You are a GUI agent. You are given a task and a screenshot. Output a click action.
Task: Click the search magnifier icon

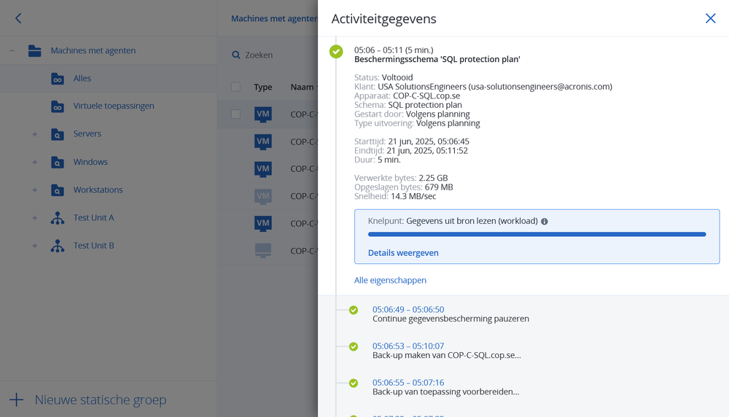[236, 55]
